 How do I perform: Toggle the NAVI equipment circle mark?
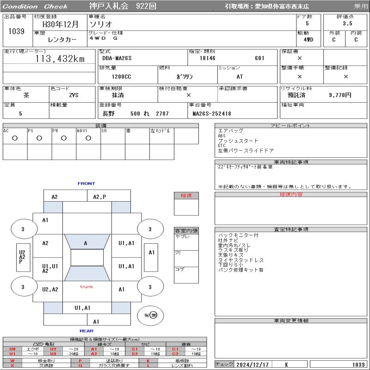88,138
